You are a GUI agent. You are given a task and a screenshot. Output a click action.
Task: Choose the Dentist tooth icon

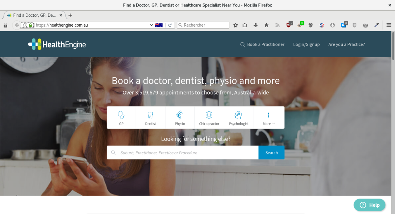point(150,115)
